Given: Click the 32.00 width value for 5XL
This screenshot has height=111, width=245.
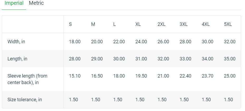Looking at the screenshot, I should (230, 42).
